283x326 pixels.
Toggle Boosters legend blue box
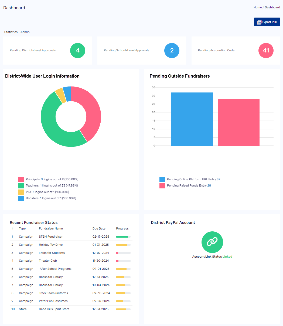[21, 198]
